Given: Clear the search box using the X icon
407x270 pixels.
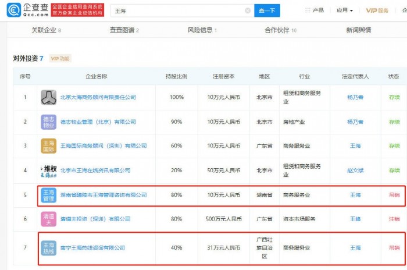Looking at the screenshot, I should pyautogui.click(x=248, y=10).
